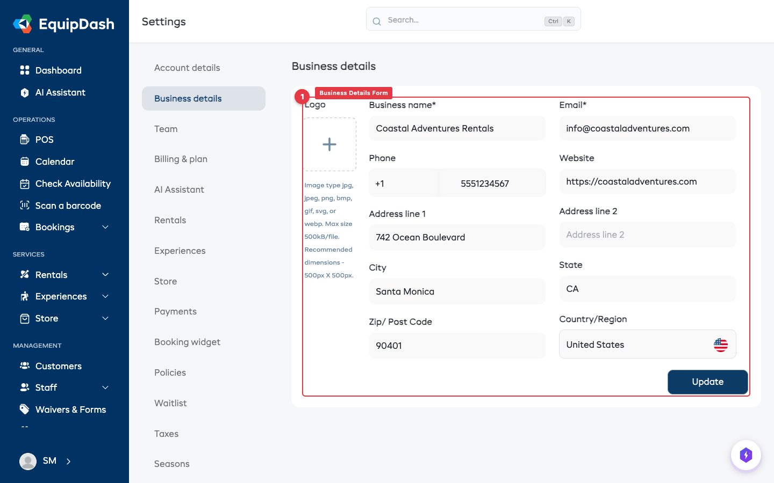Select the Taxes settings section

166,434
